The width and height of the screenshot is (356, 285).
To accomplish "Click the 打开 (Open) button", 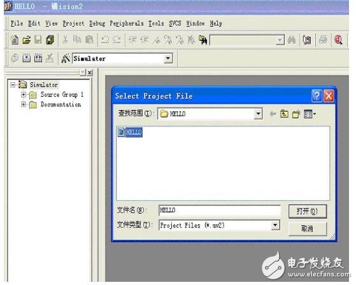I will [308, 211].
